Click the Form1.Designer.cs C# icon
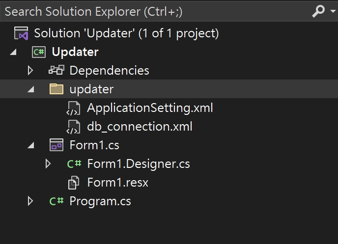 (x=74, y=164)
